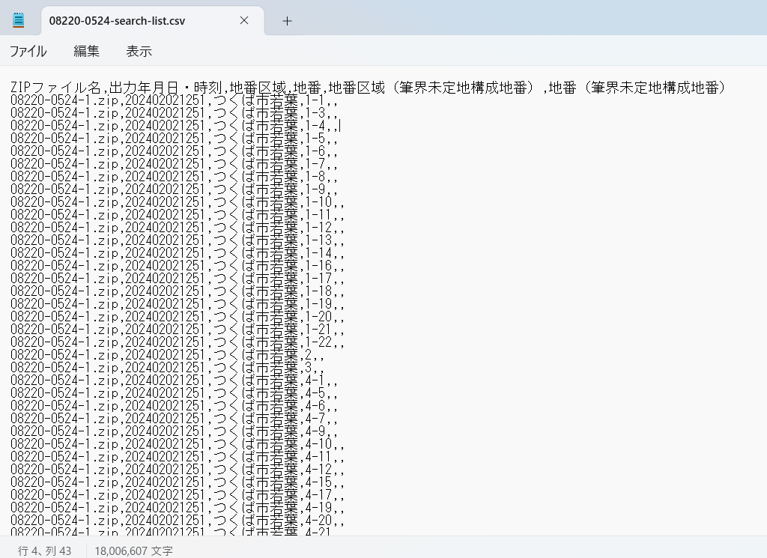Click the line ending with 1-5,,
This screenshot has height=558, width=767.
click(174, 139)
